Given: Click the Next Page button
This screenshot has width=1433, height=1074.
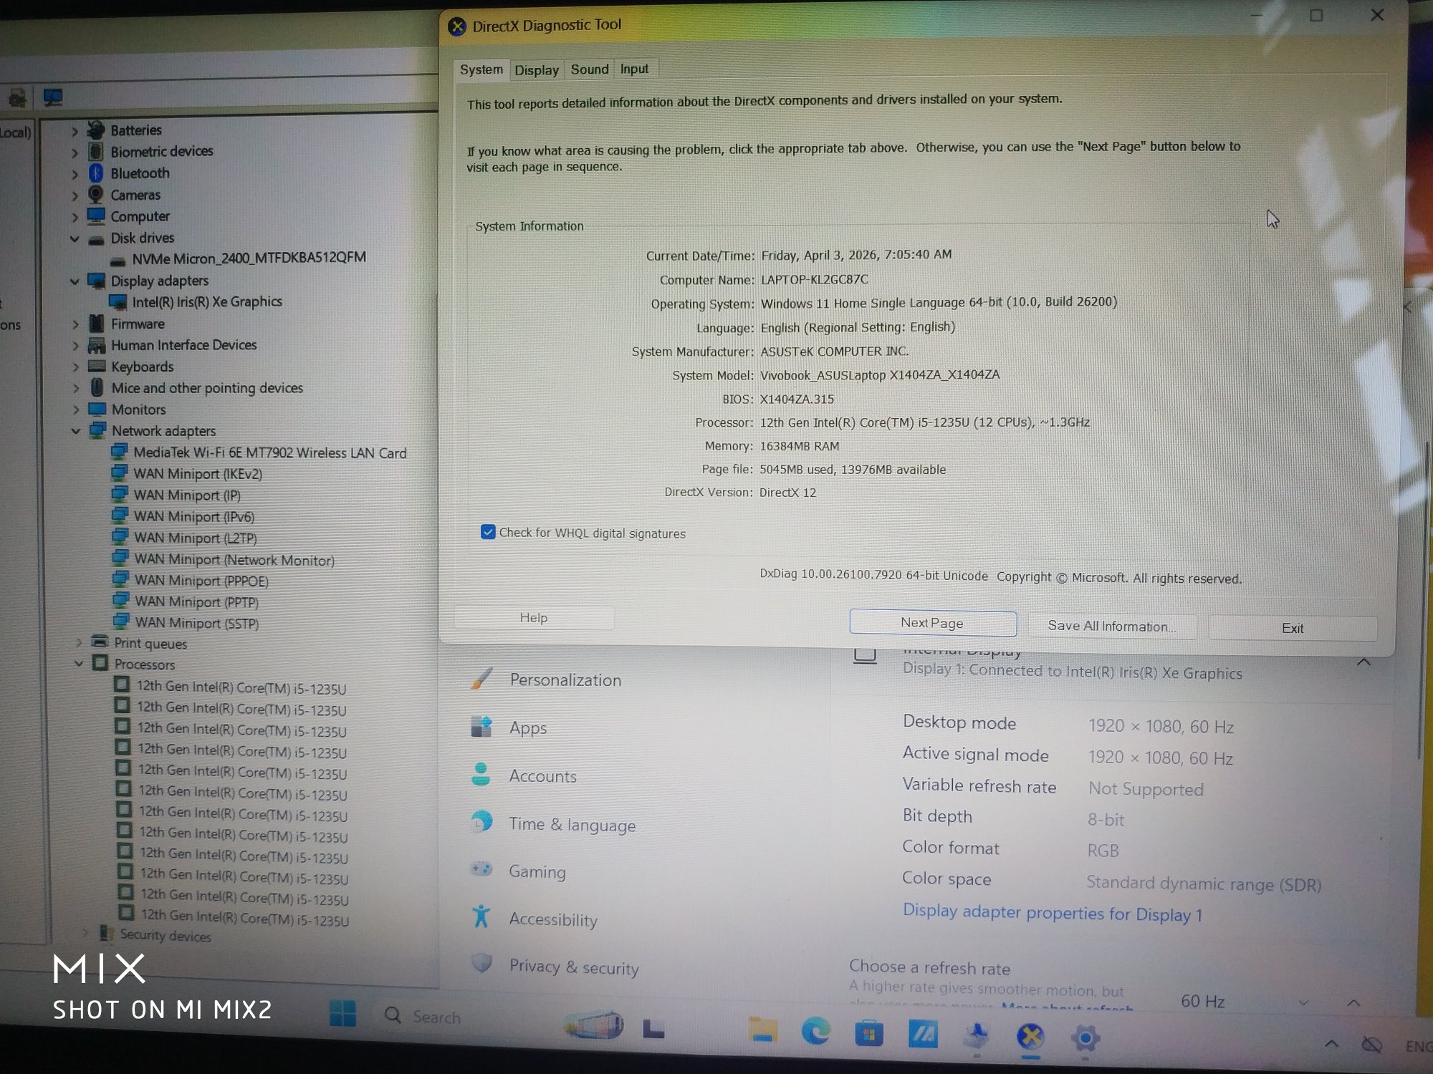Looking at the screenshot, I should pyautogui.click(x=932, y=623).
